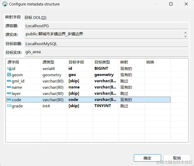
Task: Click the geometry type icon beside geom
Action: (9, 75)
